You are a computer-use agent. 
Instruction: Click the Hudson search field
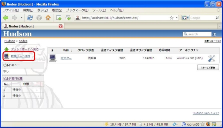pos(197,34)
